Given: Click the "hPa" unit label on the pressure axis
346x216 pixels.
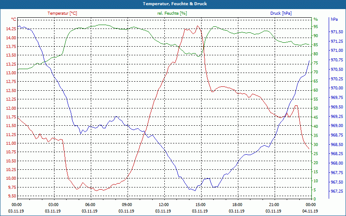Looking at the screenshot, I should click(334, 19).
